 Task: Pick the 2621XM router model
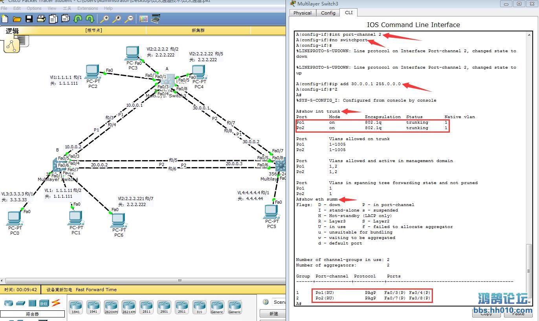129,307
